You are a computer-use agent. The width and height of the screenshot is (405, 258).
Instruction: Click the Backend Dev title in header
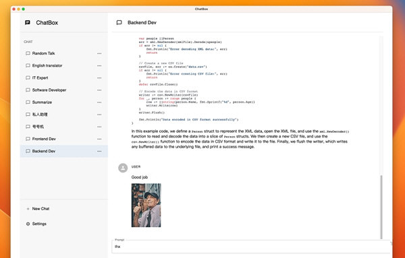point(142,23)
